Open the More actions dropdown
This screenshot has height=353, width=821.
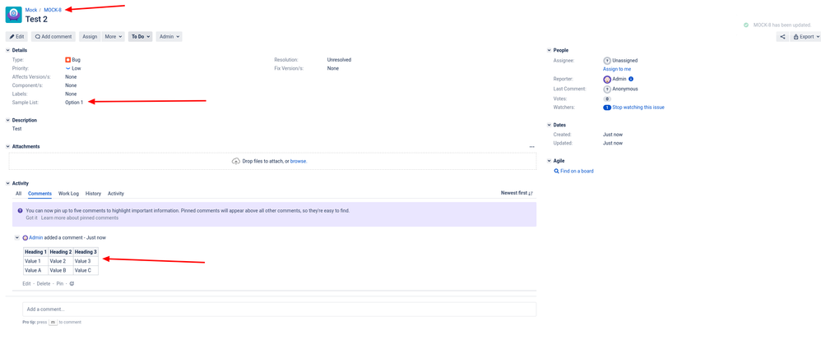[x=113, y=37]
